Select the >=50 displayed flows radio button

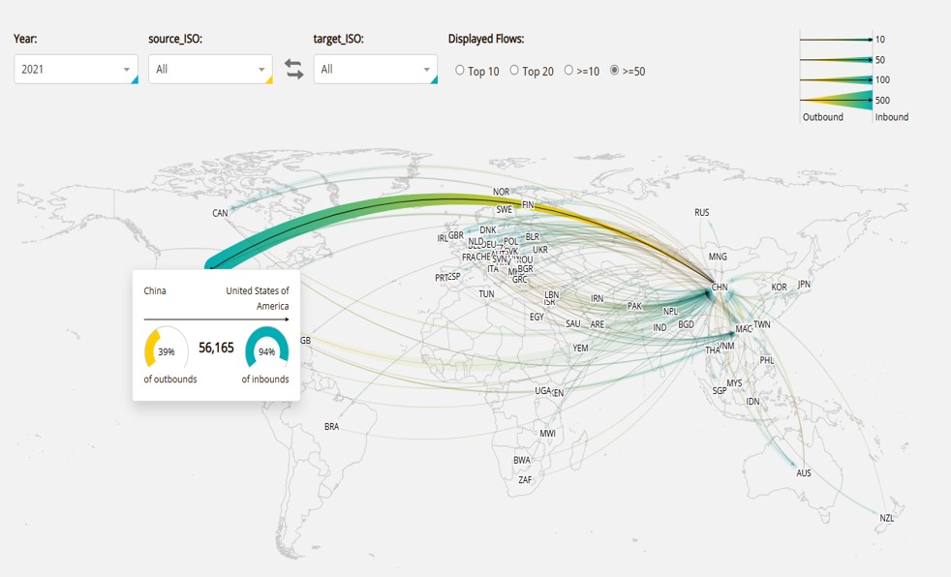614,71
